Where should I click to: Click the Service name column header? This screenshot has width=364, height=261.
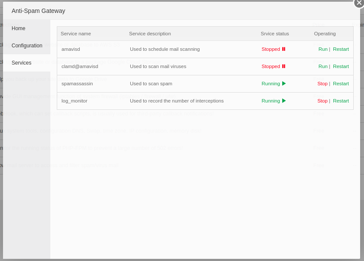pyautogui.click(x=76, y=34)
